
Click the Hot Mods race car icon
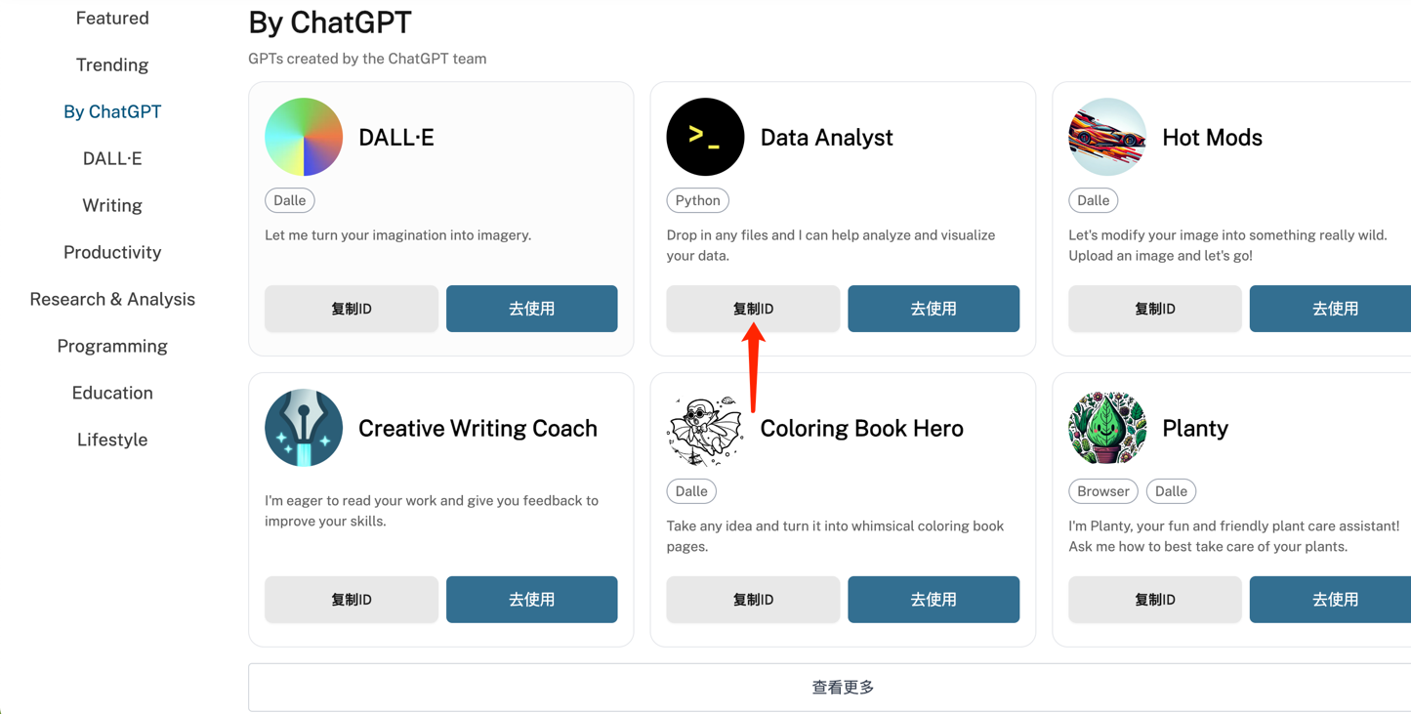1106,137
